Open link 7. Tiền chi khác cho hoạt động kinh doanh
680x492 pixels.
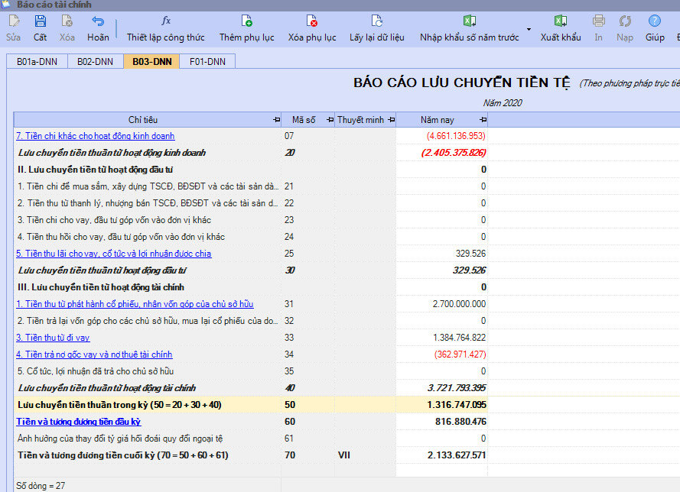96,136
